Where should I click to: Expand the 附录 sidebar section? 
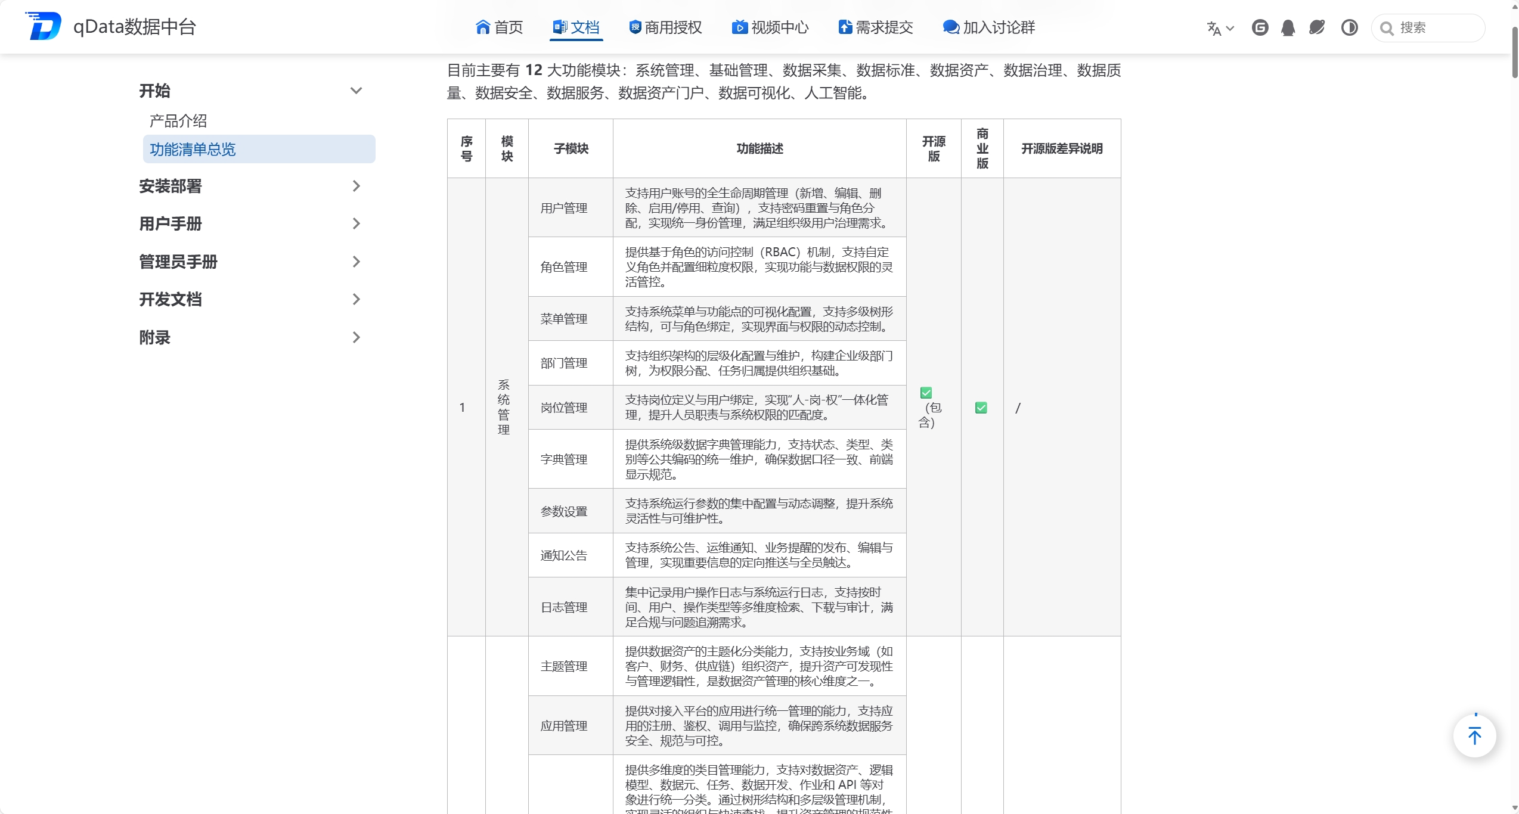tap(252, 338)
